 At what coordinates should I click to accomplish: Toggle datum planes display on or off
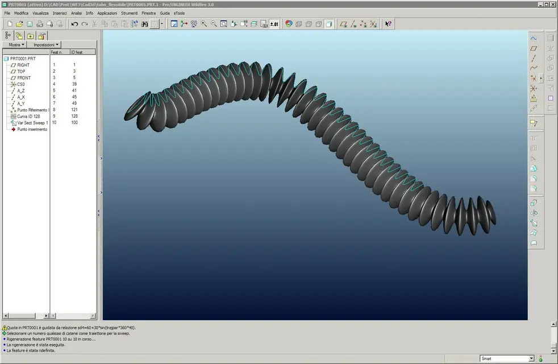coord(343,24)
